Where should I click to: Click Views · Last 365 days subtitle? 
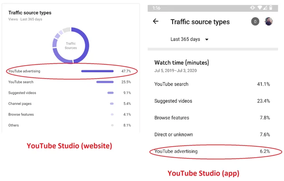(25, 19)
